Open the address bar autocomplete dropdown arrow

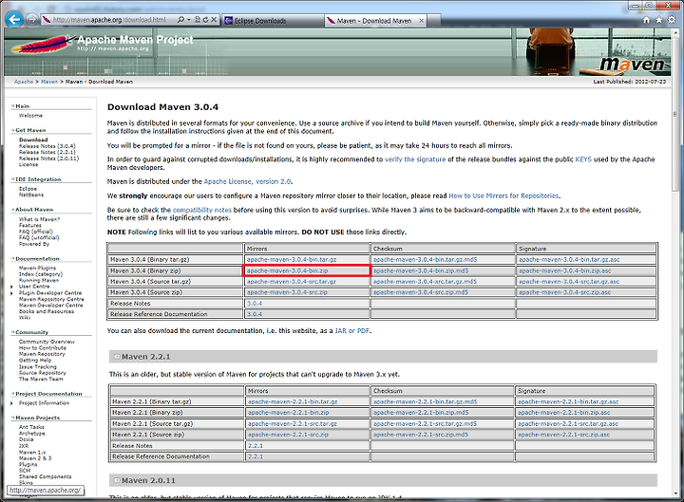click(189, 20)
